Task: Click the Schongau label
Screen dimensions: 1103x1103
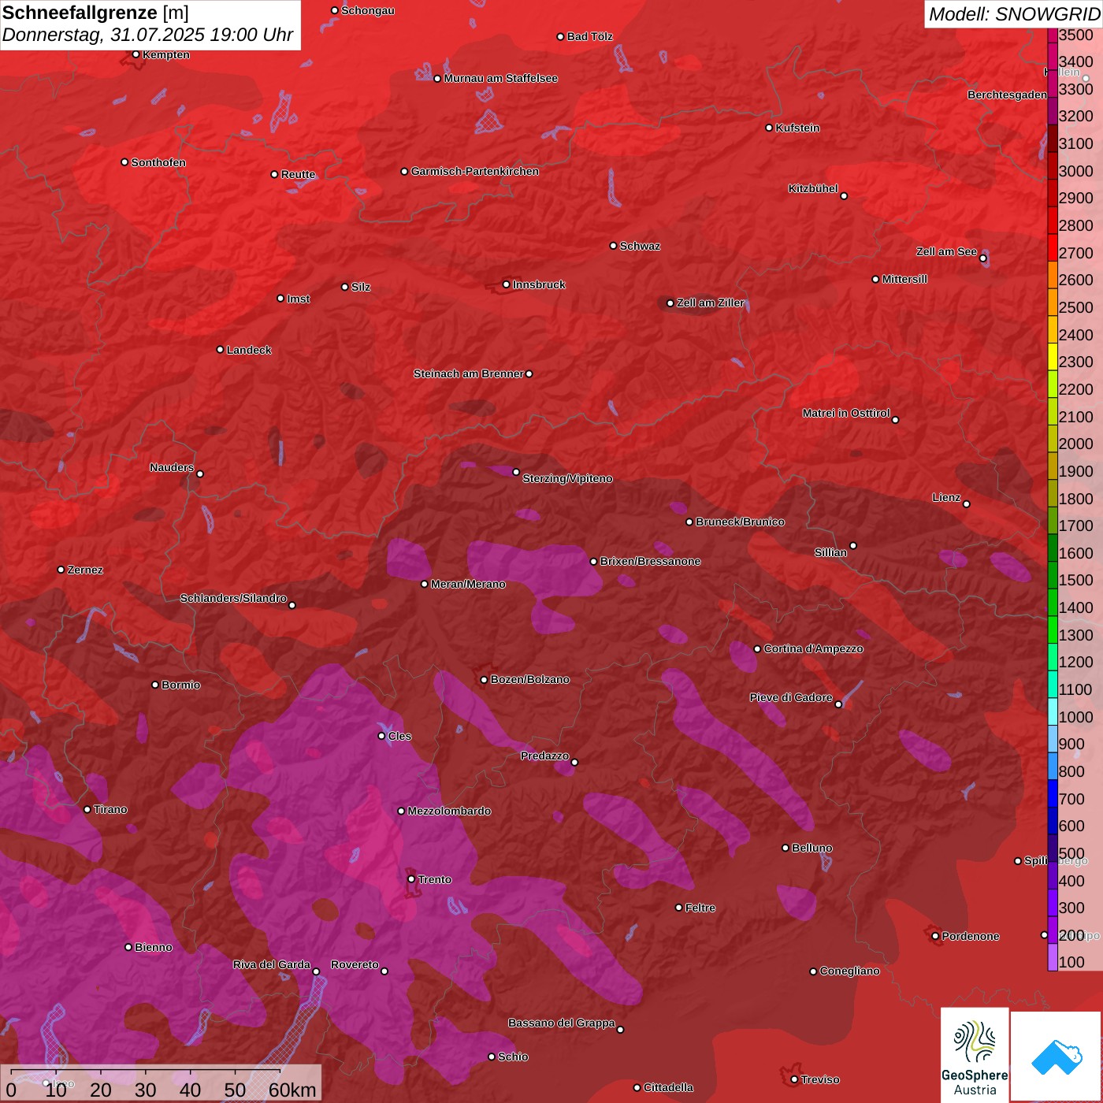Action: point(367,10)
